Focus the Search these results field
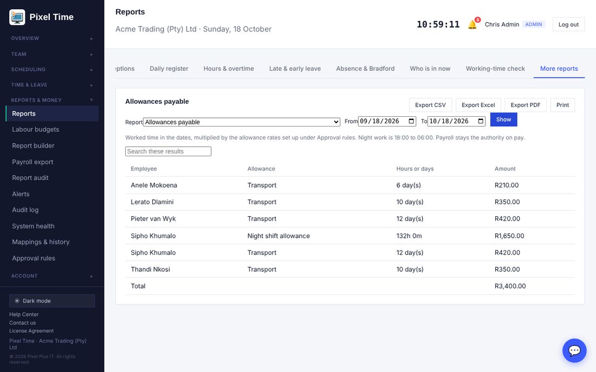This screenshot has width=596, height=372. click(169, 151)
